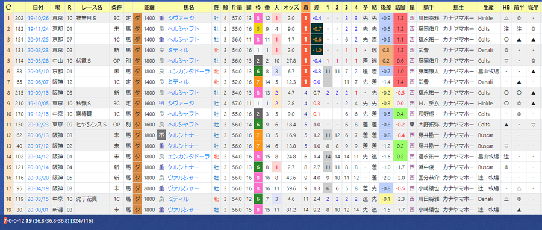
Task: Click the dark green -1.0 margin cell
Action: (x=317, y=51)
